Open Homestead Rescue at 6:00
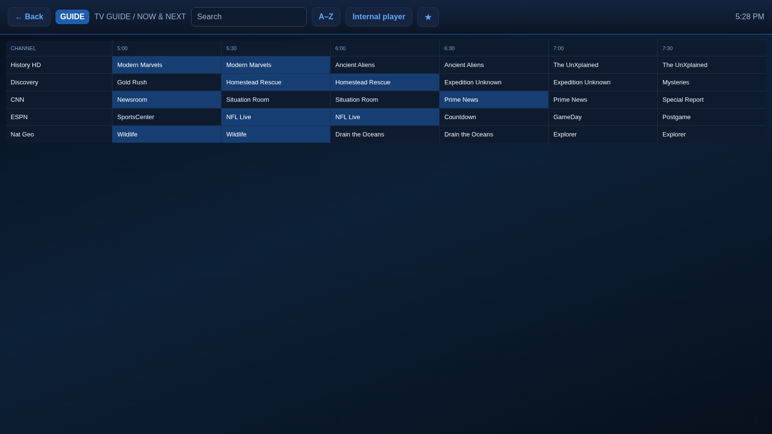Image resolution: width=772 pixels, height=434 pixels. (x=385, y=82)
